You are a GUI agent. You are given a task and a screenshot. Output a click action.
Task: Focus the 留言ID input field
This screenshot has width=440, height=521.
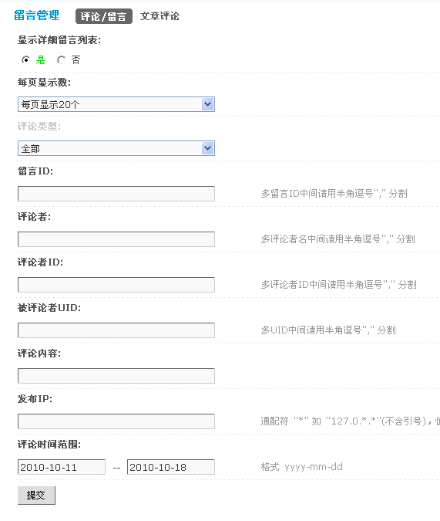tap(116, 194)
